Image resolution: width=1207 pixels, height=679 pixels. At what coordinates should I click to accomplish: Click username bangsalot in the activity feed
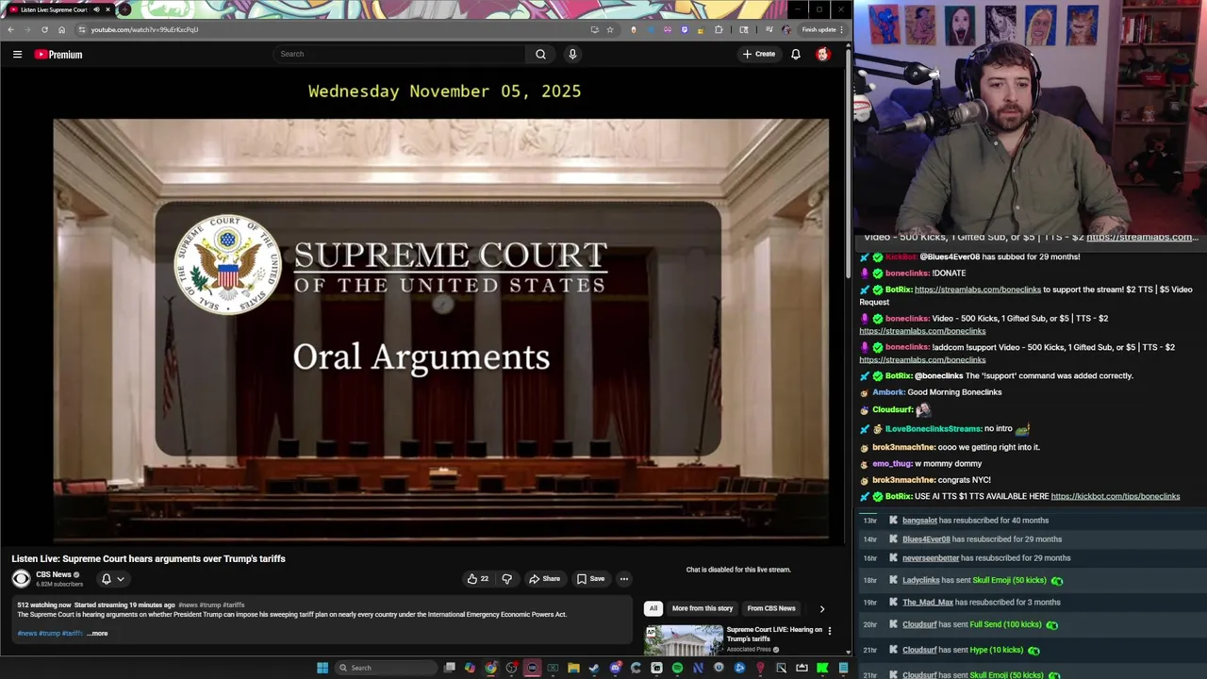point(919,521)
